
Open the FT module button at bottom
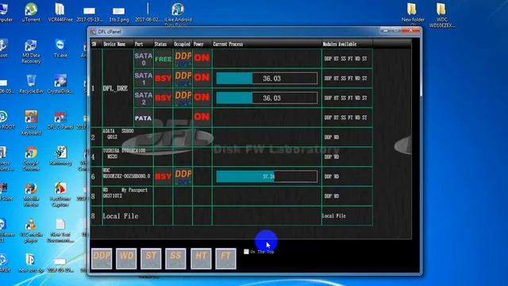tap(225, 258)
